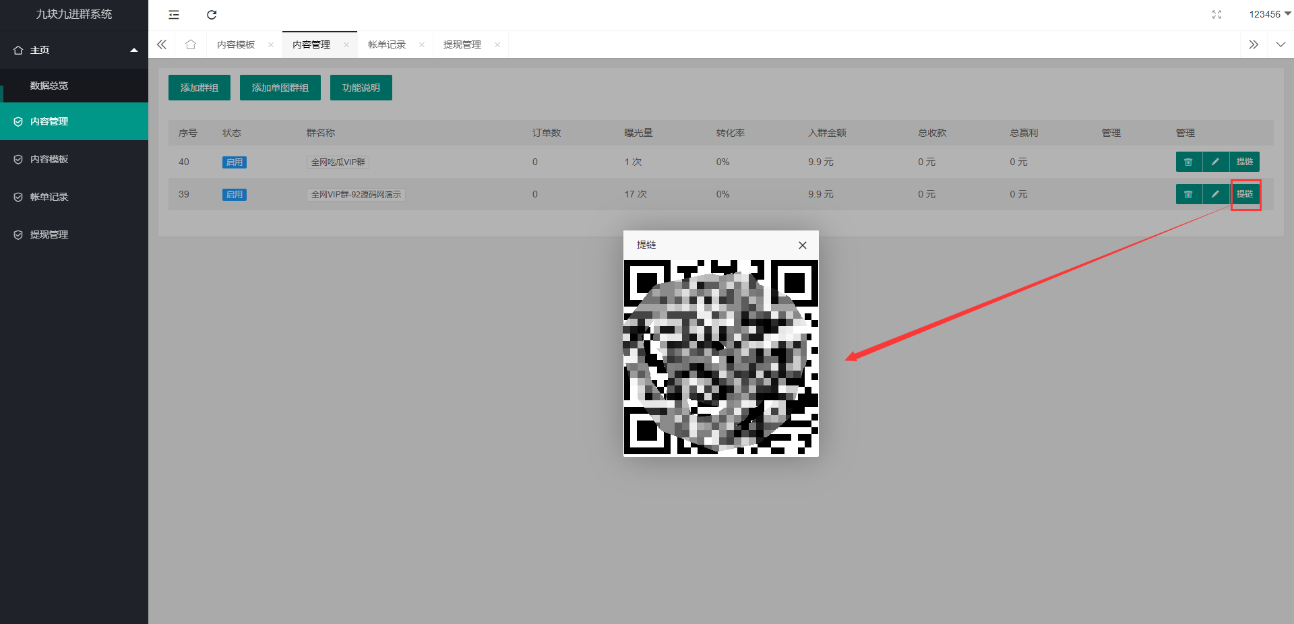This screenshot has height=624, width=1294.
Task: Click the 入群金额 column header
Action: coord(827,133)
